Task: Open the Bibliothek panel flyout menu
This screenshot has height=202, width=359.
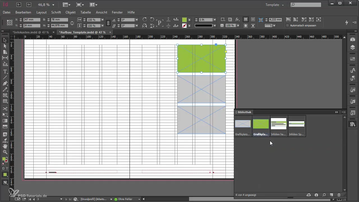Action: pyautogui.click(x=344, y=112)
